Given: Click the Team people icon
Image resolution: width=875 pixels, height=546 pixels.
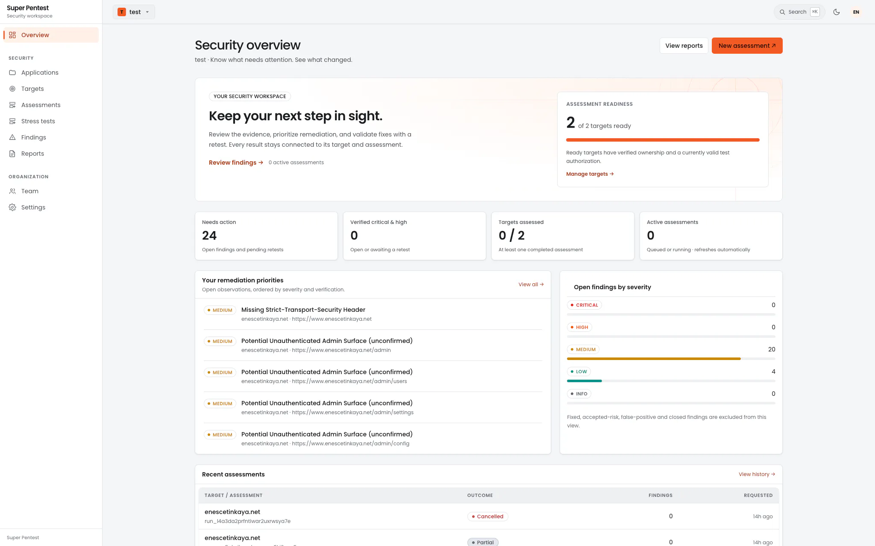Looking at the screenshot, I should coord(12,191).
